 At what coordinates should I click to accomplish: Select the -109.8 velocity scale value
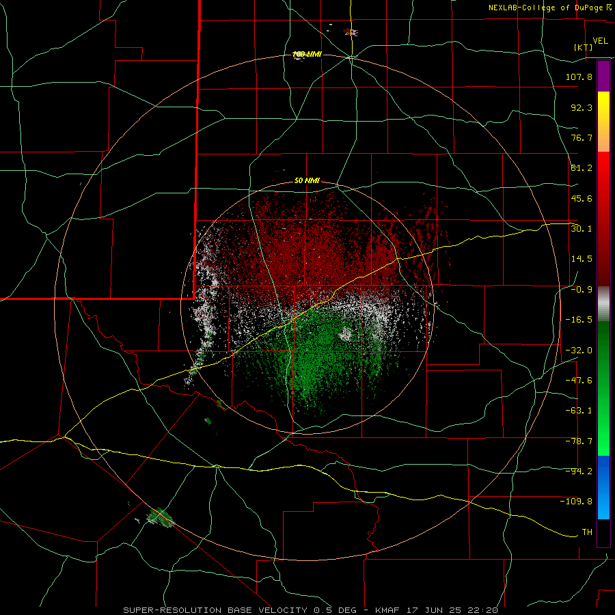[576, 502]
